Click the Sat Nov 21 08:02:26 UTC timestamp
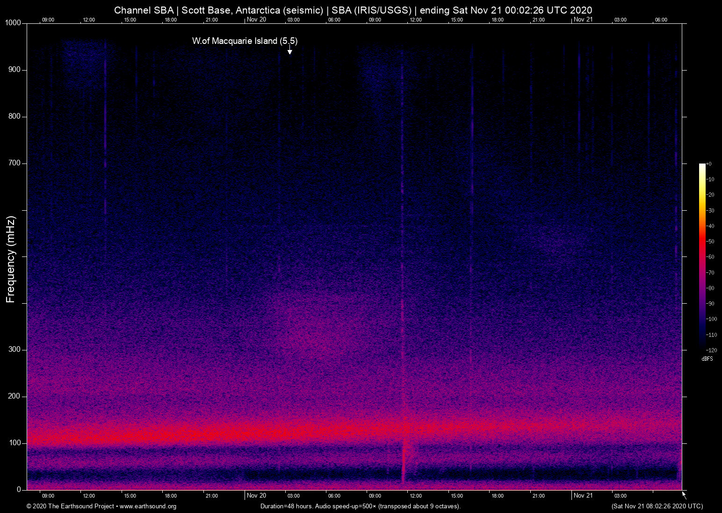This screenshot has width=722, height=513. tap(657, 506)
